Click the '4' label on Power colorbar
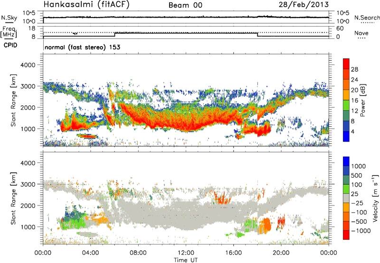380x263 pixels. click(x=353, y=132)
